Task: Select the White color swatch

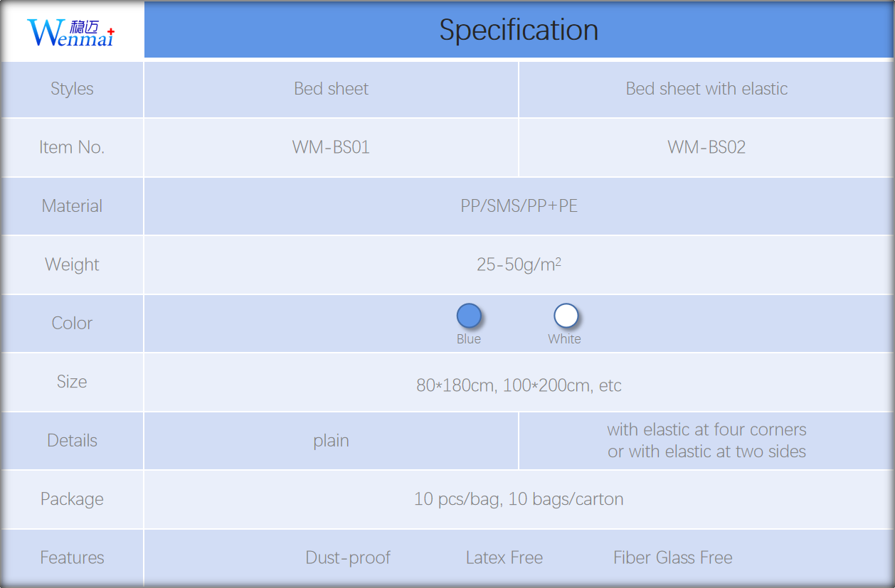Action: click(566, 316)
